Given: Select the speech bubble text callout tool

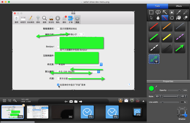Looking at the screenshot, I should [158, 12].
